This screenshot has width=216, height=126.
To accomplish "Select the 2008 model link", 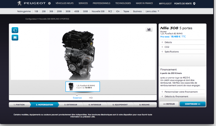I will [x=59, y=11].
